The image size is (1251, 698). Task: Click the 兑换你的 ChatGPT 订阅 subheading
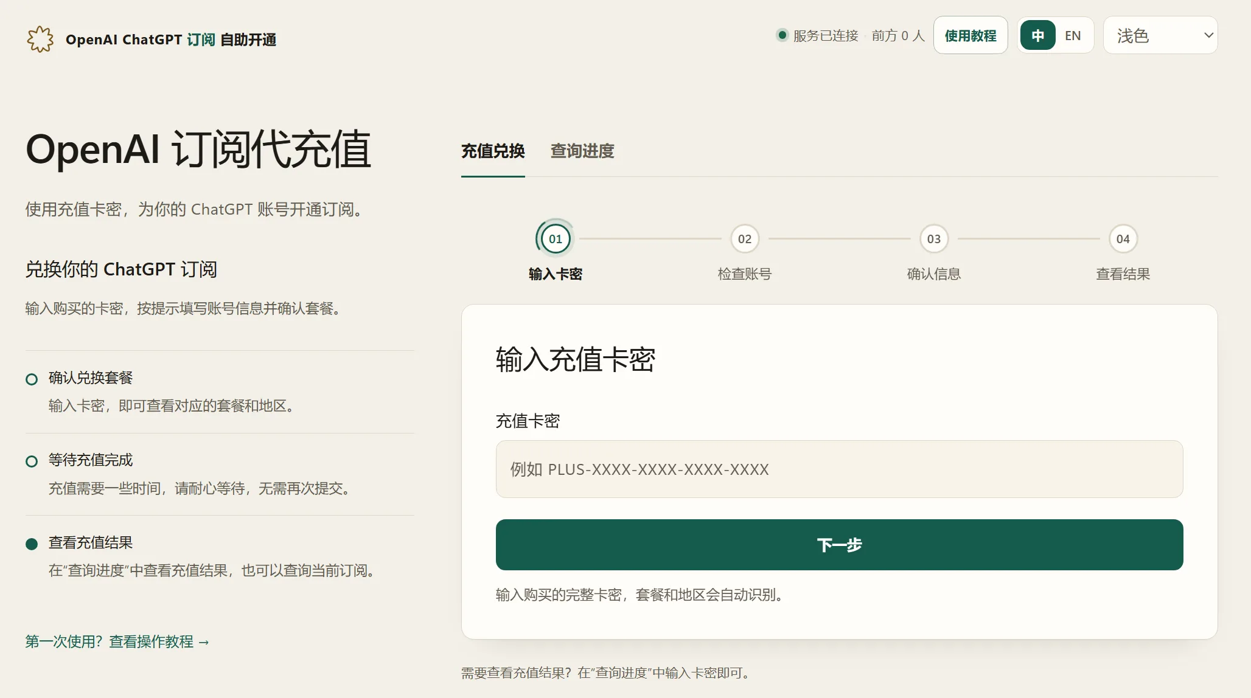tap(121, 269)
